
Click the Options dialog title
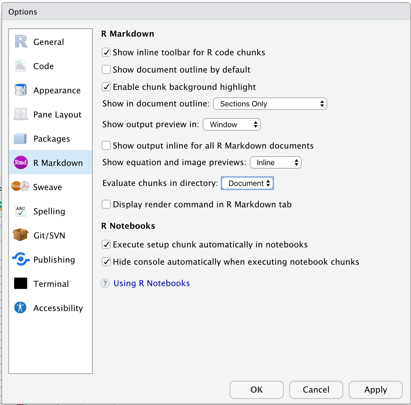point(23,12)
